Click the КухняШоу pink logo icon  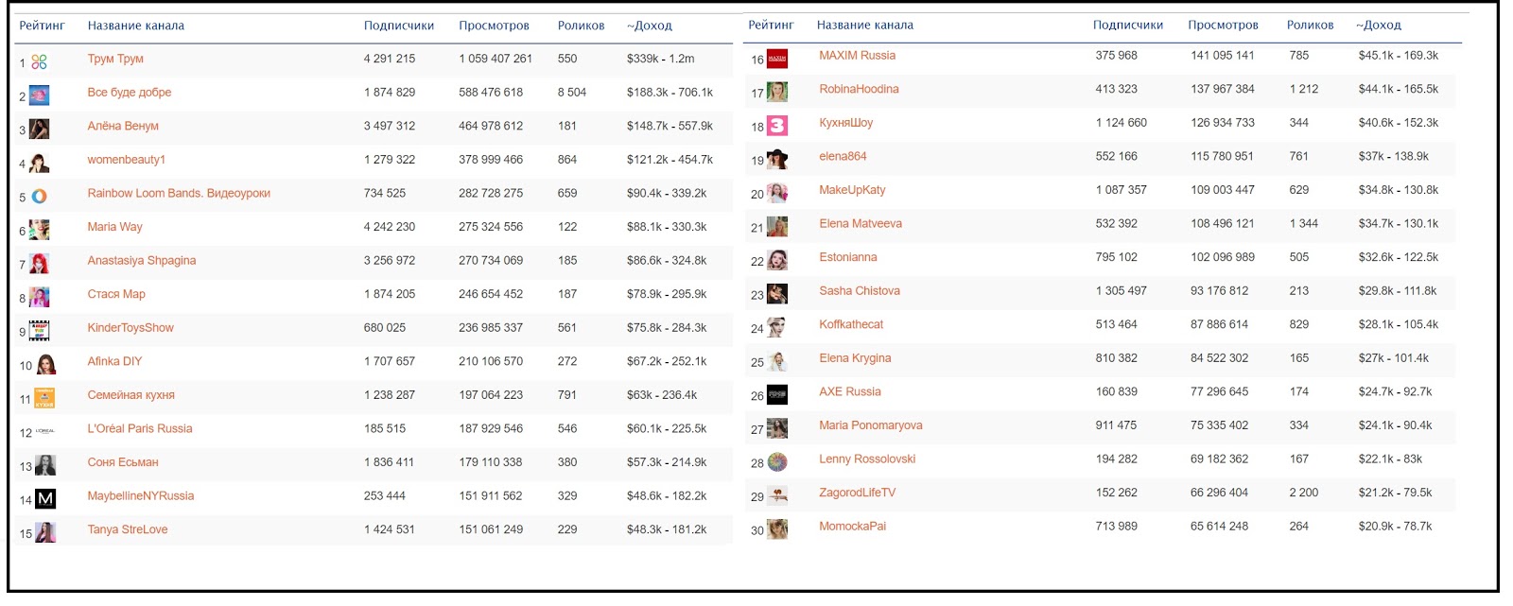(776, 126)
